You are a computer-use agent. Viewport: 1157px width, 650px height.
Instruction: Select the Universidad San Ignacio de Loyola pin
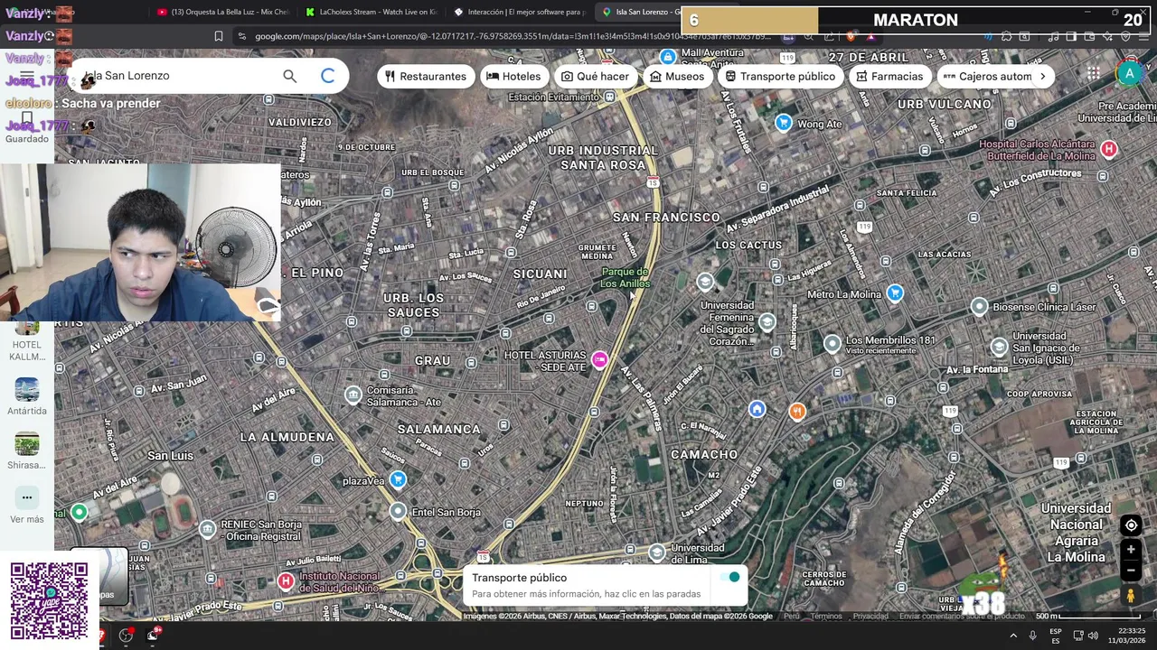coord(999,347)
